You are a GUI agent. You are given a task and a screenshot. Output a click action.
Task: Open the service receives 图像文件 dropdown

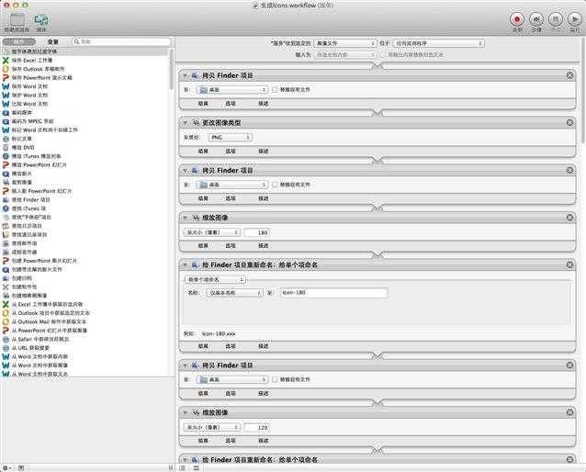pyautogui.click(x=345, y=43)
